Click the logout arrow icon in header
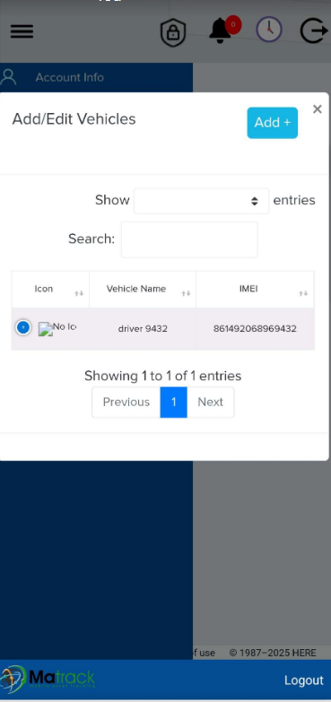Viewport: 331px width, 702px height. pyautogui.click(x=313, y=30)
